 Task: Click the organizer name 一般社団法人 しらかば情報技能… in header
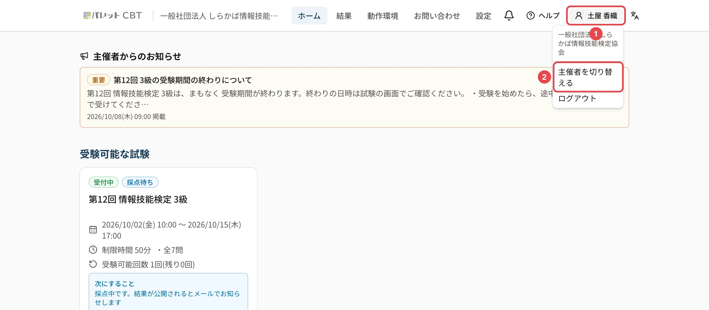click(219, 16)
